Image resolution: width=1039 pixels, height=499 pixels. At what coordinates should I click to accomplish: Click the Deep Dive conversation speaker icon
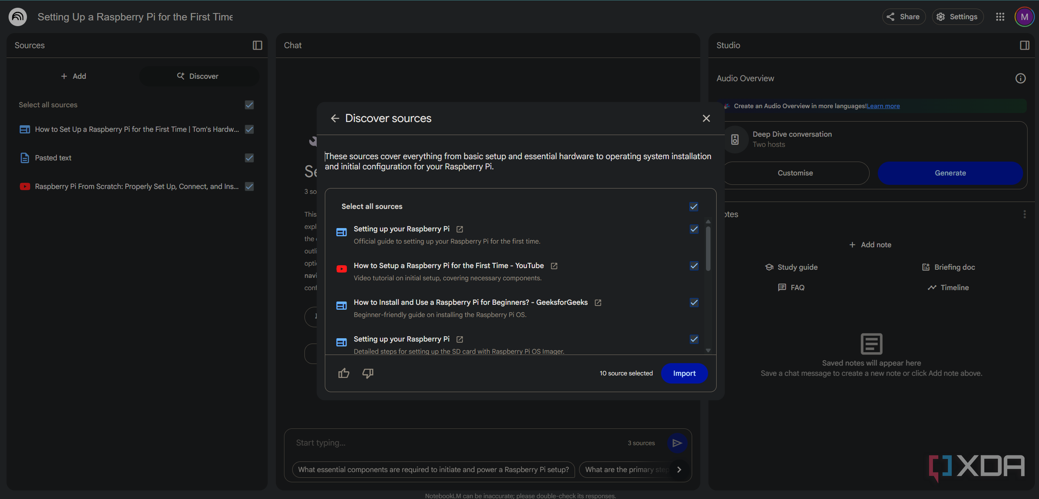735,140
